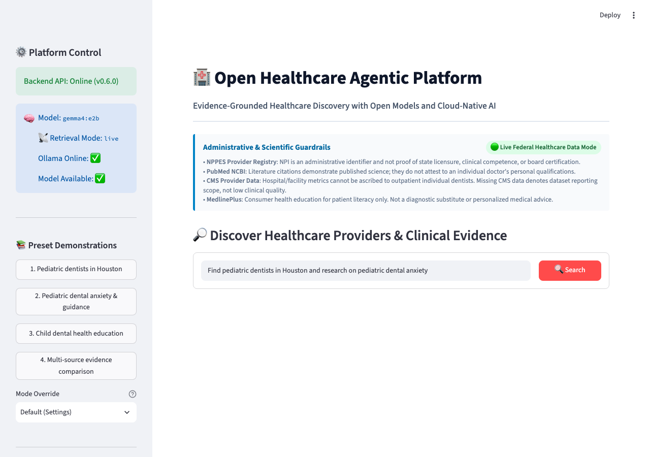650x457 pixels.
Task: Open the Mode Override dropdown
Action: [76, 412]
